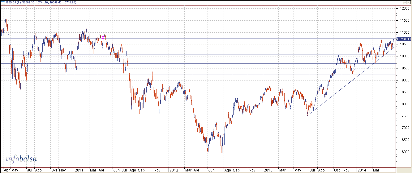Click the 2011 year label on time axis
412x173 pixels.
coord(79,170)
